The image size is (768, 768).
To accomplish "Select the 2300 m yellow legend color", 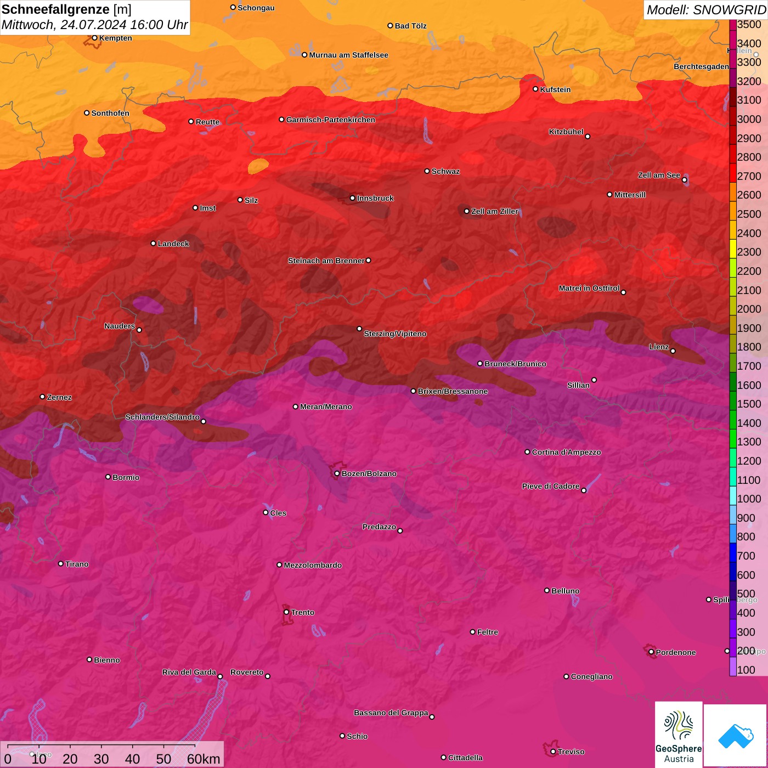I will 733,249.
